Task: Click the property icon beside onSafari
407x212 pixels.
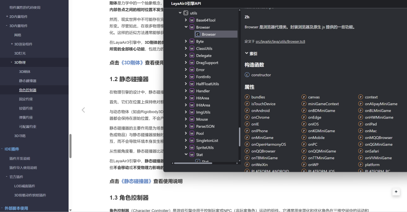Action: pyautogui.click(x=361, y=151)
